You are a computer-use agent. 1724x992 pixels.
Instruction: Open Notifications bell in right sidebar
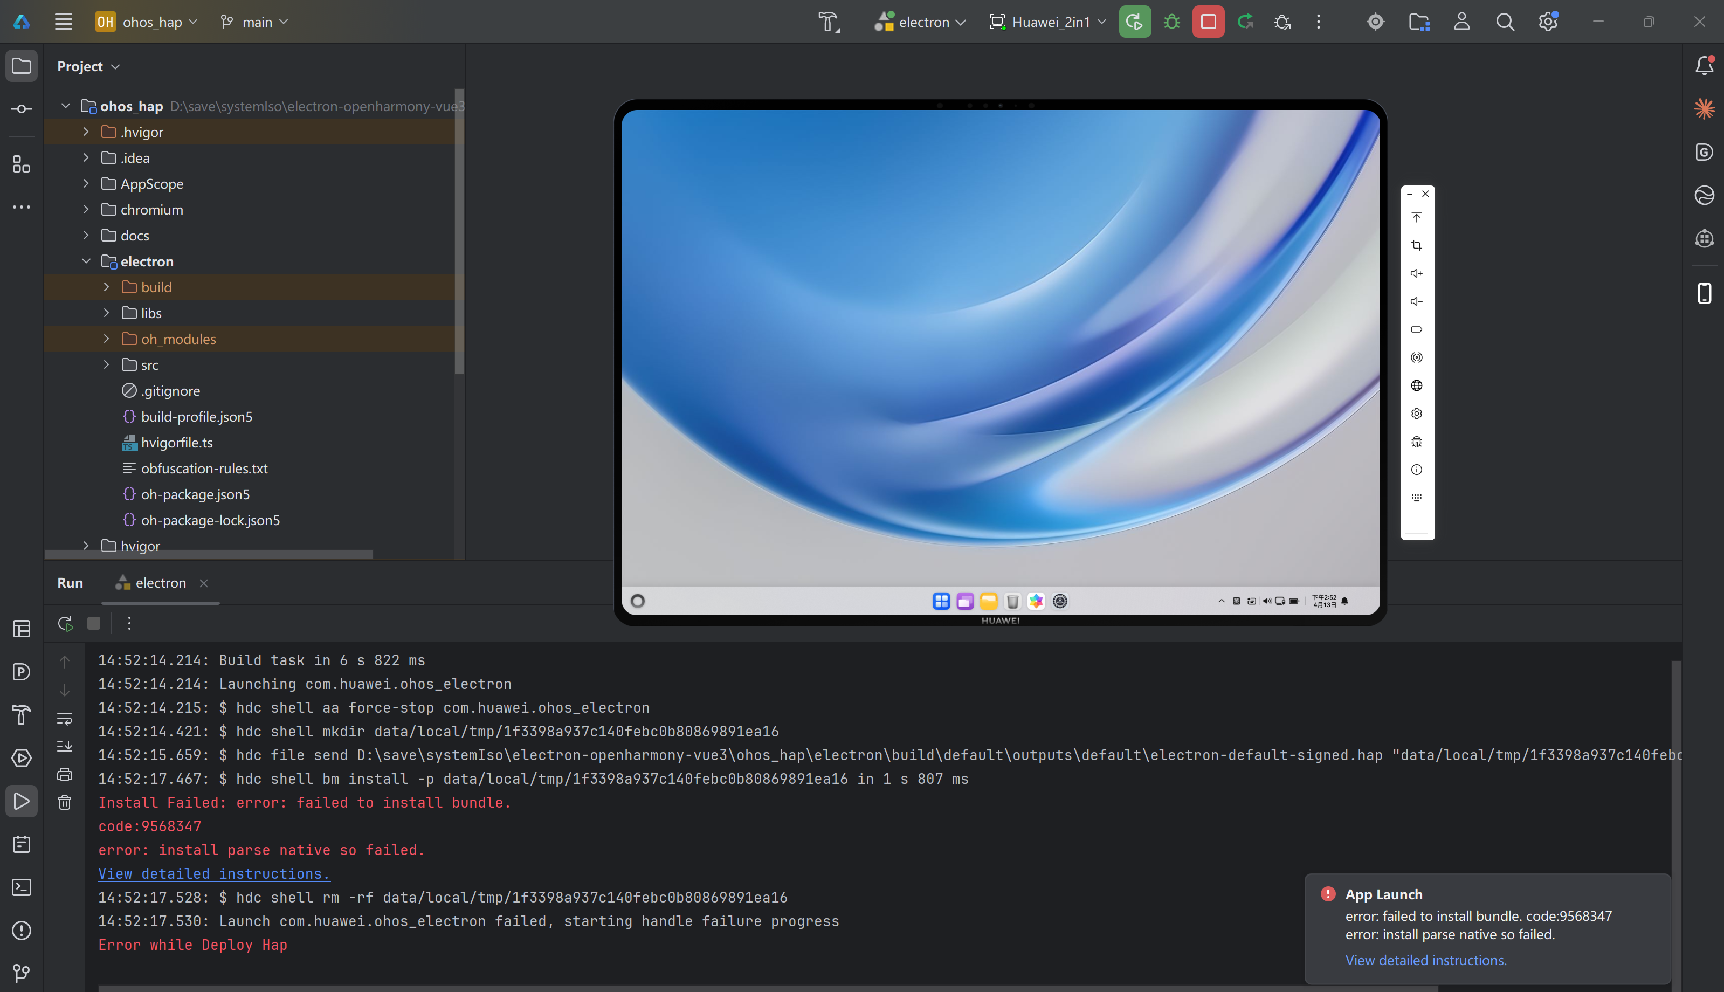tap(1704, 65)
